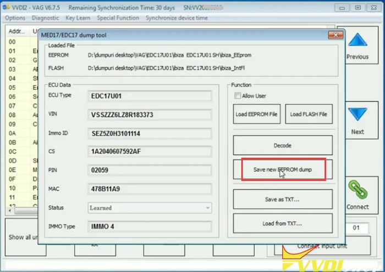Open the Key Learn menu
The height and width of the screenshot is (272, 385).
[x=78, y=18]
